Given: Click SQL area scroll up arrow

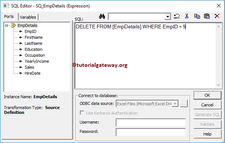Looking at the screenshot, I should [x=218, y=27].
